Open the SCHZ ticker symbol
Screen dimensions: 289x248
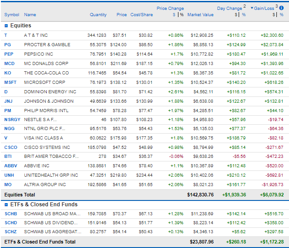10,232
